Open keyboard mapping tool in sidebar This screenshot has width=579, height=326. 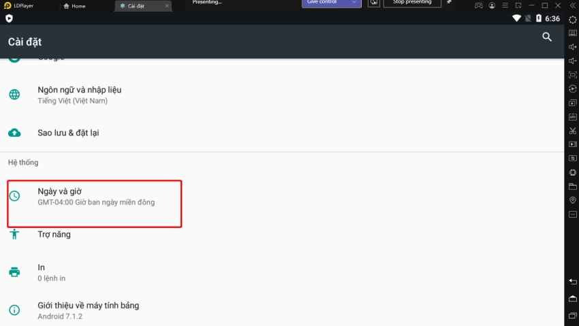572,33
